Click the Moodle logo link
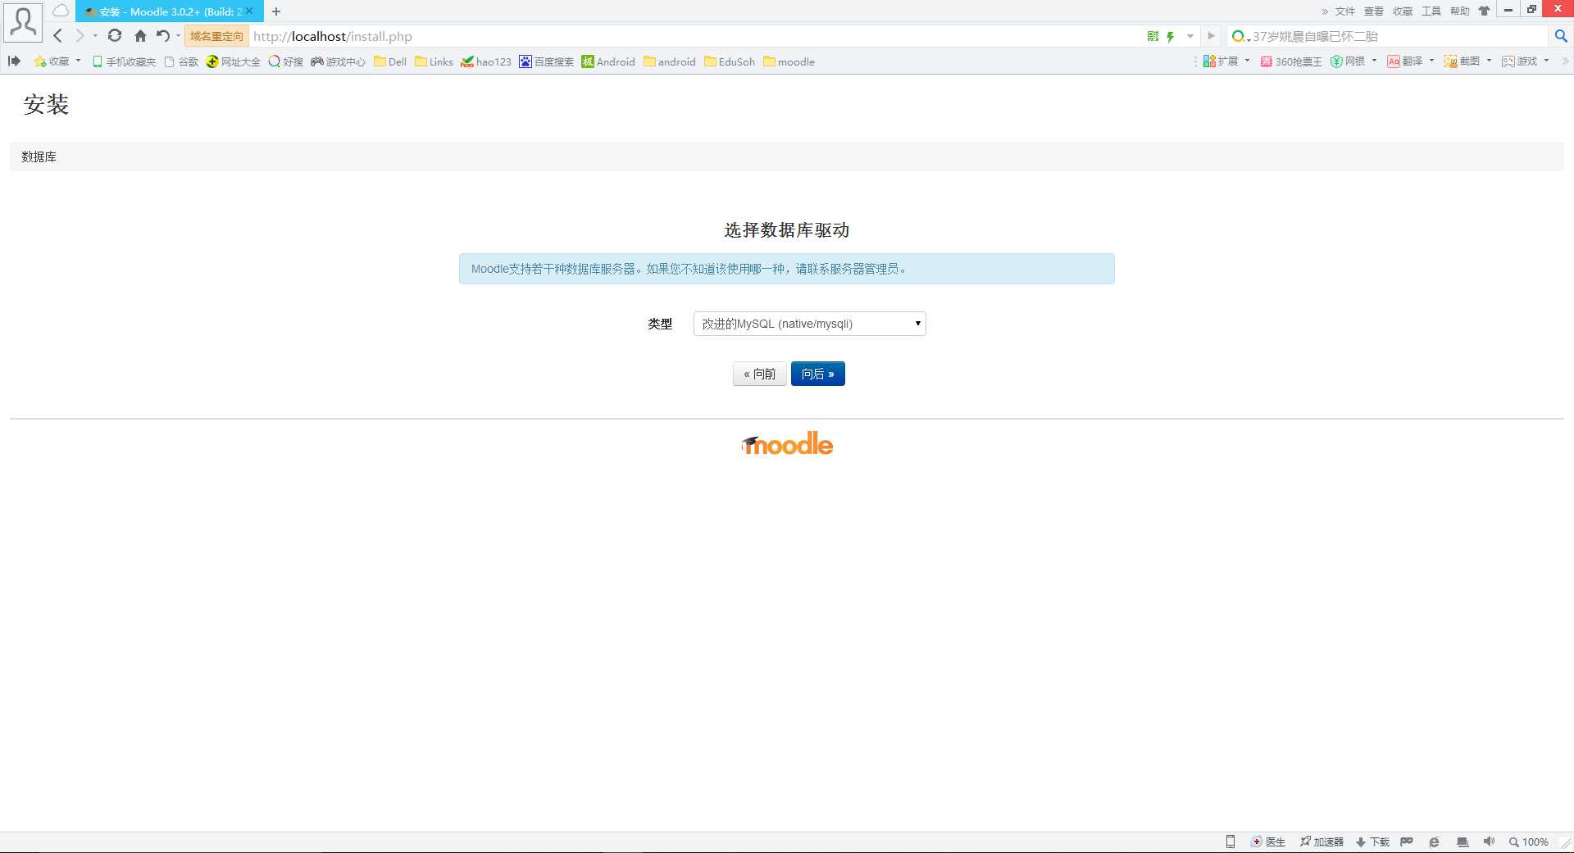1574x853 pixels. pyautogui.click(x=788, y=444)
